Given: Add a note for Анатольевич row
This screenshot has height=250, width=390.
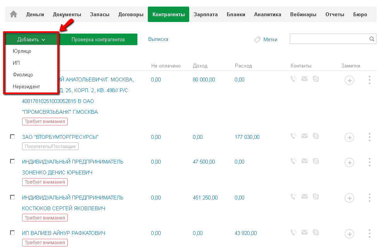Looking at the screenshot, I should click(x=349, y=80).
